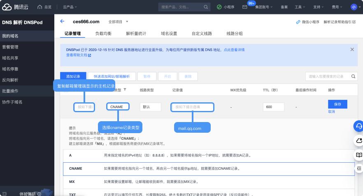Click the filter icon next to record type
The height and width of the screenshot is (196, 363).
tap(125, 90)
